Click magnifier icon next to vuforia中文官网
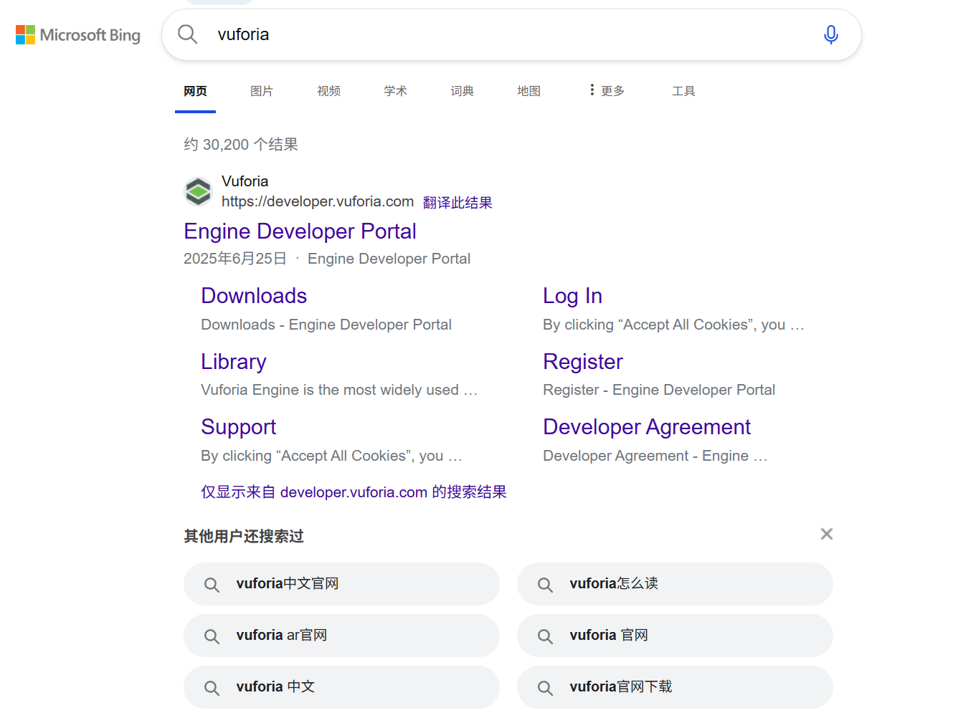The height and width of the screenshot is (718, 953). pos(212,585)
